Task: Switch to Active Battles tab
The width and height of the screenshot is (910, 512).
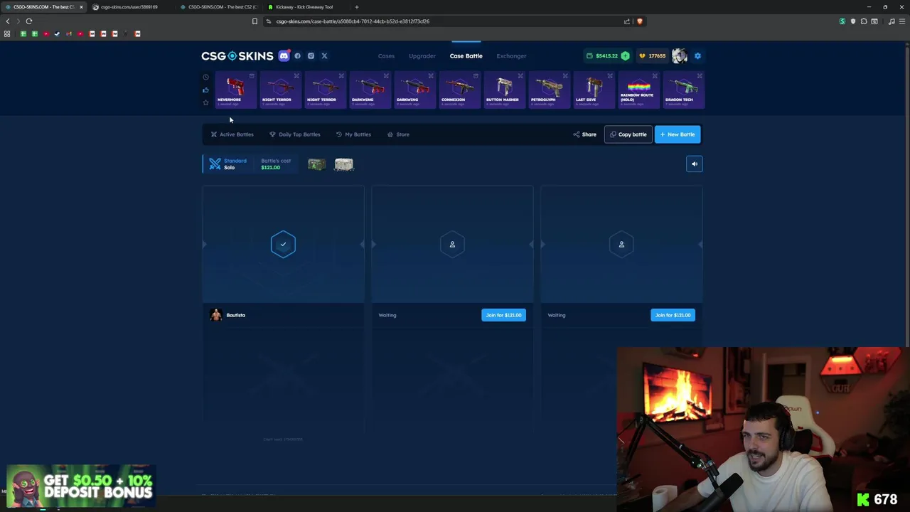Action: [232, 134]
